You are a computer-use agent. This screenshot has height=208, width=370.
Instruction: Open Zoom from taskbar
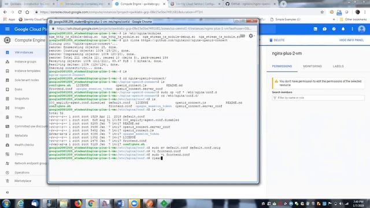[135, 203]
